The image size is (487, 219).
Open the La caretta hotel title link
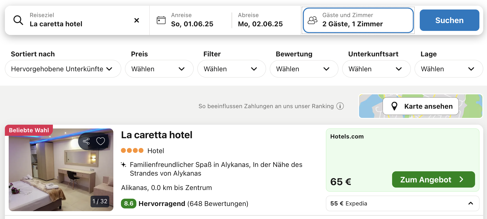click(157, 135)
